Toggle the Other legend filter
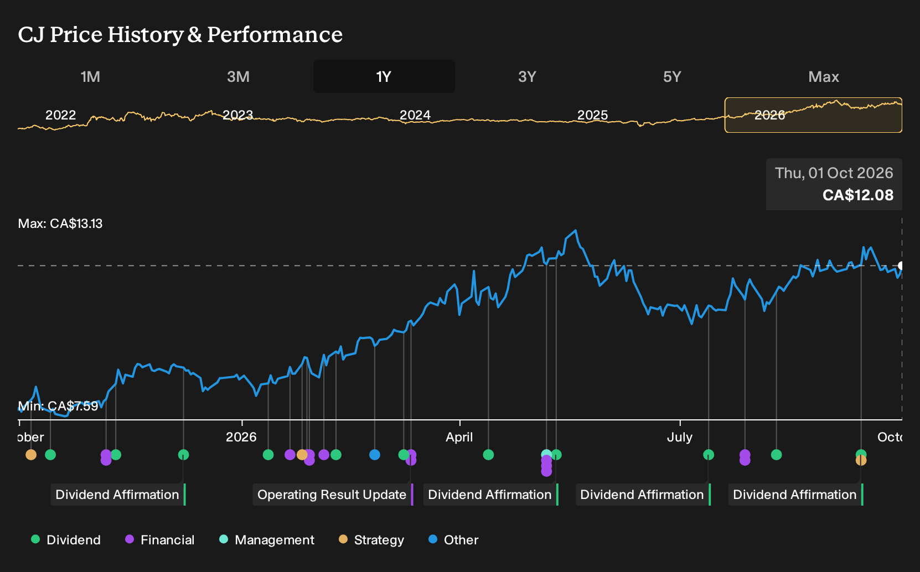Viewport: 920px width, 572px height. (453, 540)
